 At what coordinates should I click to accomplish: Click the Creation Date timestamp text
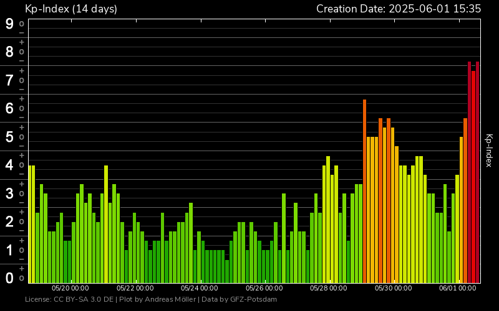[398, 9]
